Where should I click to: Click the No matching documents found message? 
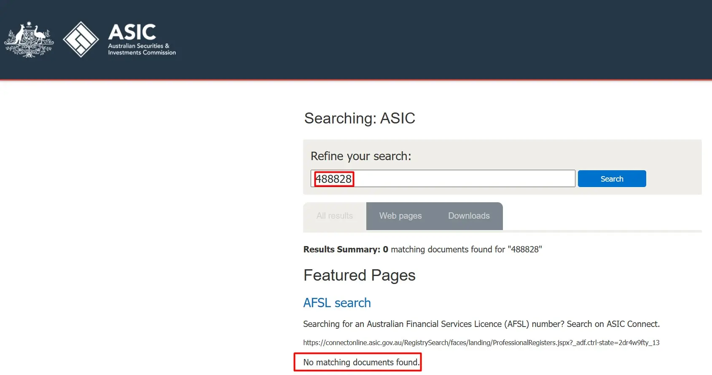point(361,362)
